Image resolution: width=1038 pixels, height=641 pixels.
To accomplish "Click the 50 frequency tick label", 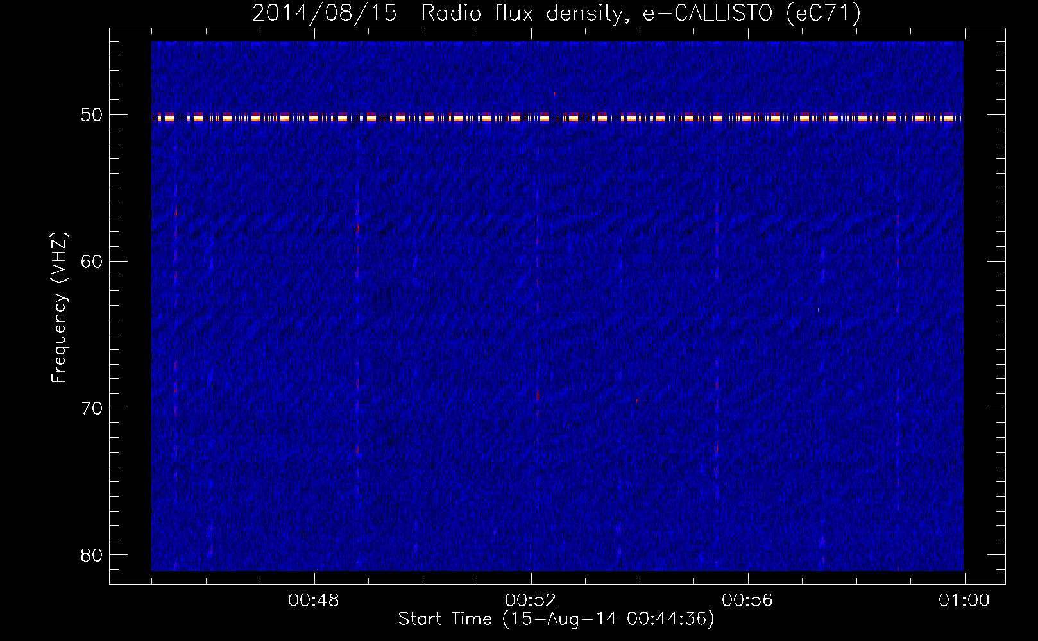I will point(92,115).
